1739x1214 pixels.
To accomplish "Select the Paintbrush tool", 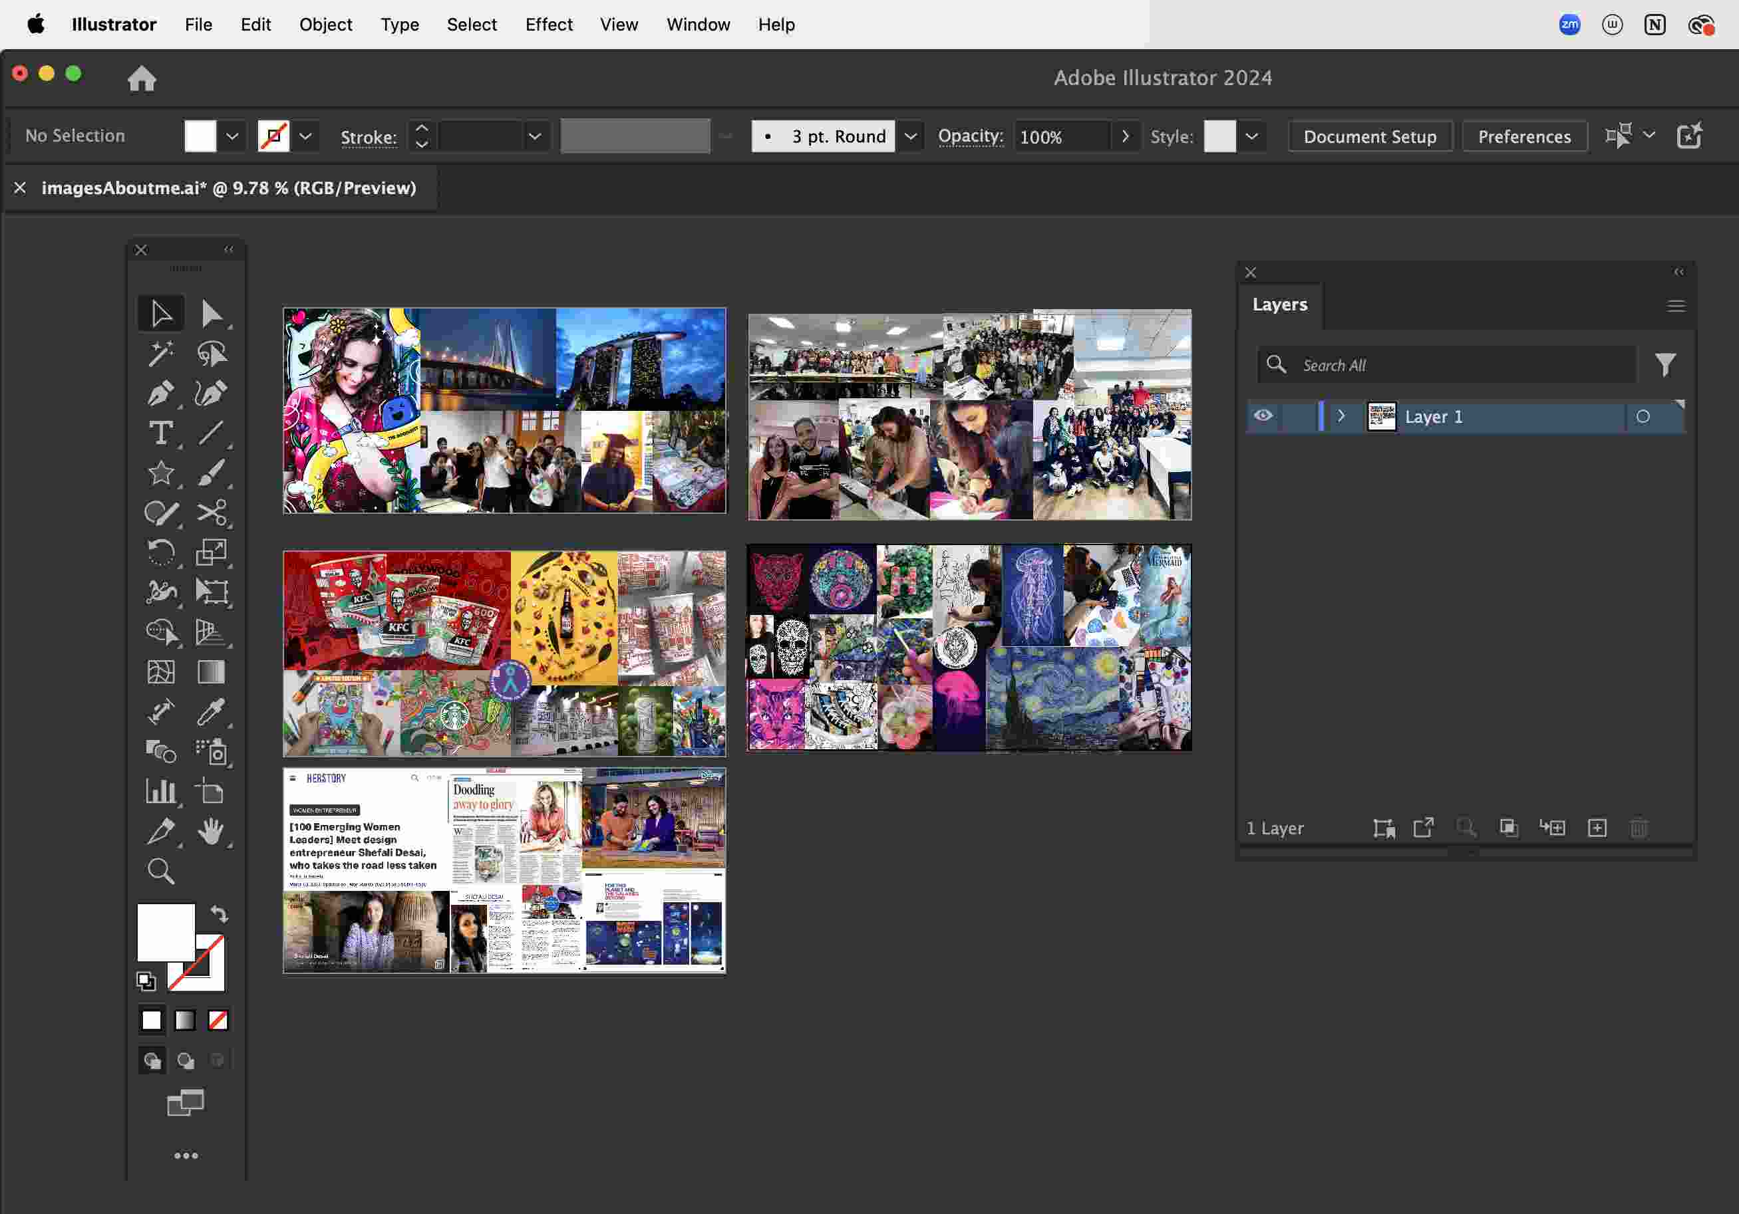I will click(x=212, y=473).
